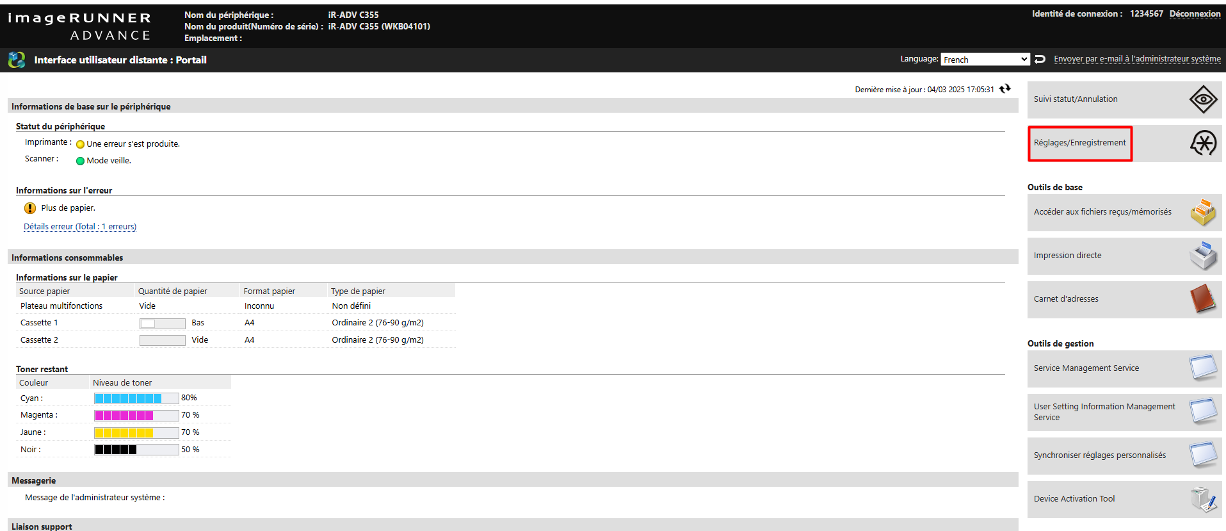Click the 'Une erreur s'est produite.' status

point(133,144)
